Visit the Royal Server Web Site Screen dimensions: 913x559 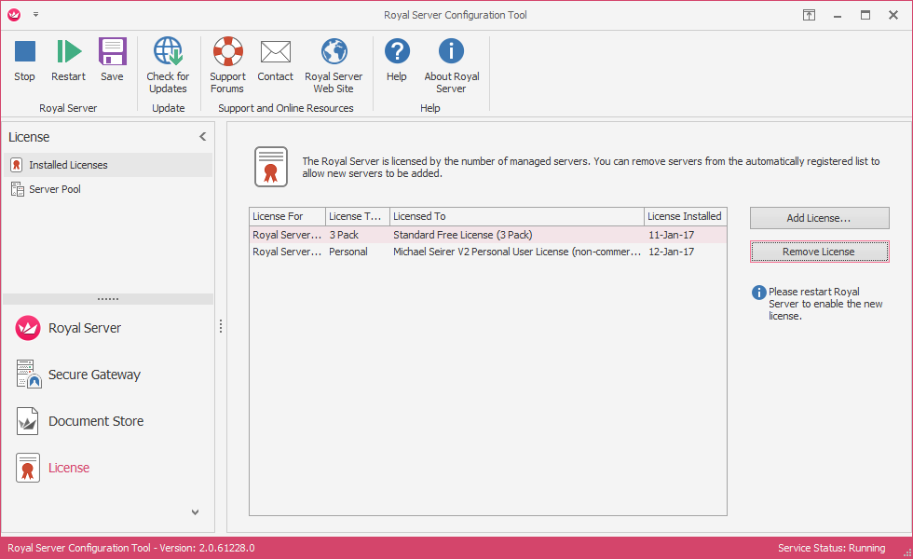tap(334, 65)
